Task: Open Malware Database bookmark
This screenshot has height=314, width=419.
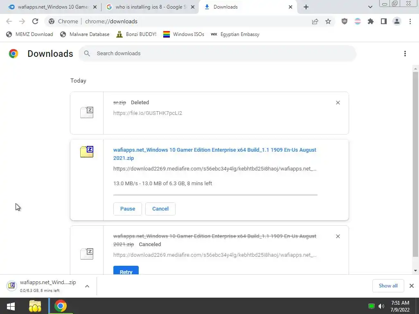Action: point(85,34)
